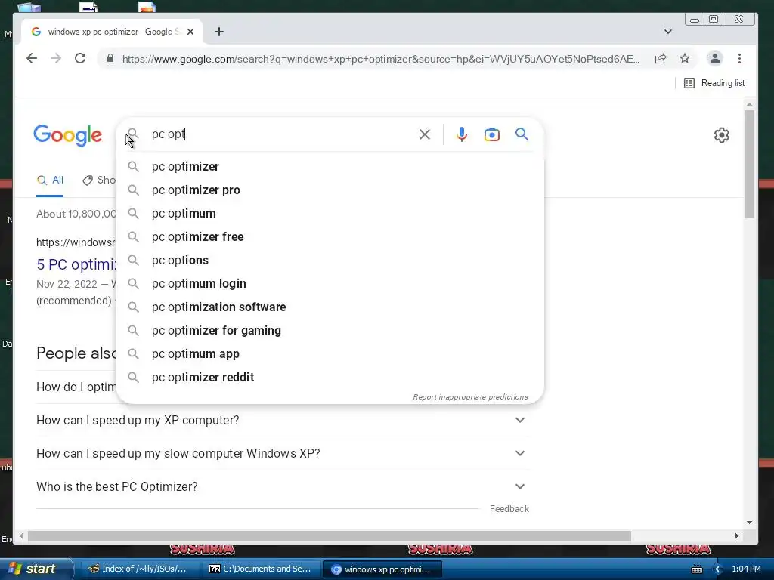Screen dimensions: 774x580
Task: Click the Feedback link
Action: coord(509,509)
